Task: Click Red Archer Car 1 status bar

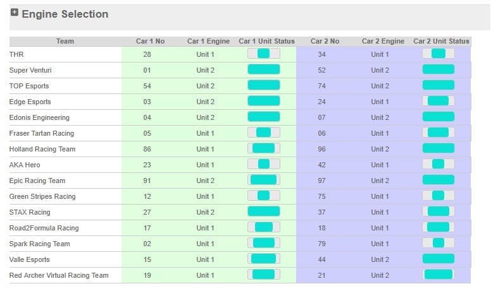Action: [x=263, y=275]
